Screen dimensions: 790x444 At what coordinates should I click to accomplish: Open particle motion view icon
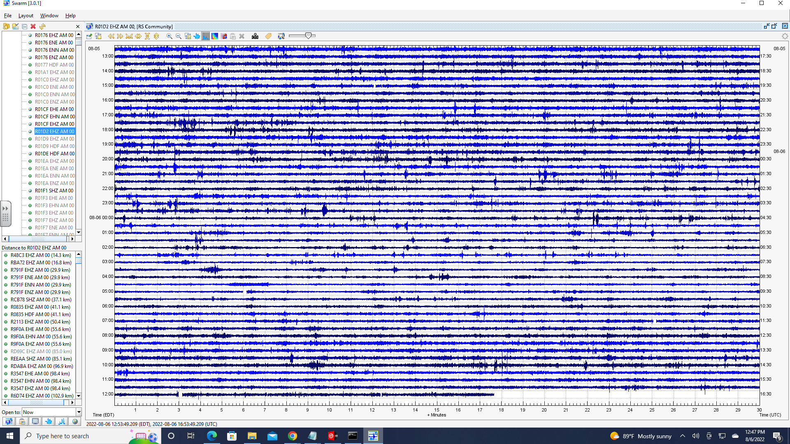pos(224,36)
